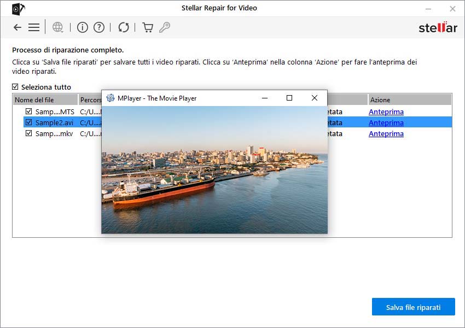This screenshot has height=328, width=465.
Task: Uncheck the Samp....mkv file checkbox
Action: coord(29,133)
